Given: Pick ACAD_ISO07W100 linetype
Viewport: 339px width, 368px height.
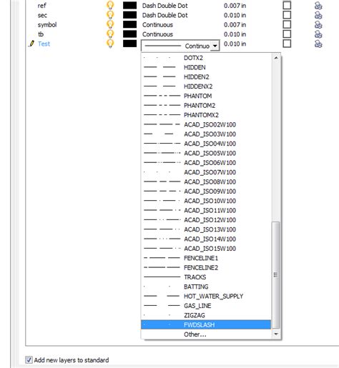Looking at the screenshot, I should coord(206,172).
